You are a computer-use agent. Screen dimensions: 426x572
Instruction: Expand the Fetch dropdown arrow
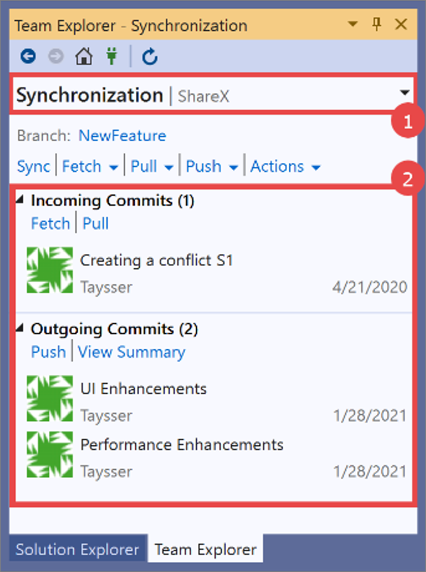(x=113, y=167)
